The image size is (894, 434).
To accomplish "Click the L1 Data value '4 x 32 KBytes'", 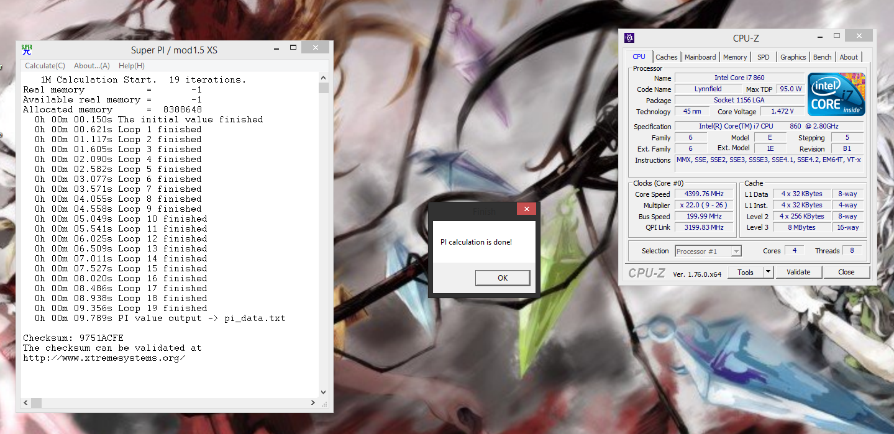I will (x=801, y=194).
